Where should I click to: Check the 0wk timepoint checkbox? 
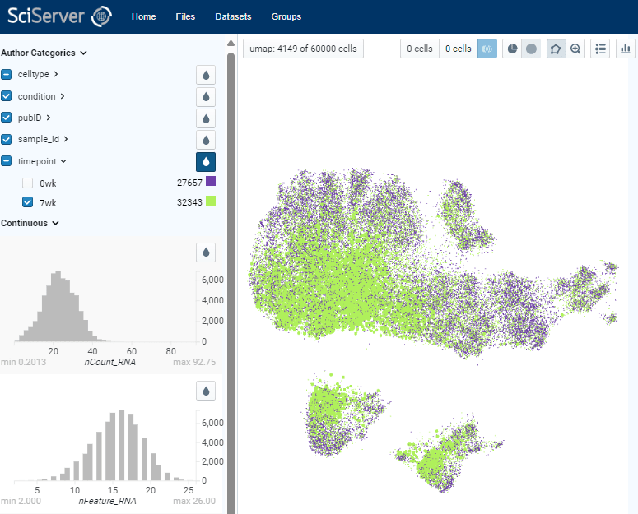click(28, 183)
